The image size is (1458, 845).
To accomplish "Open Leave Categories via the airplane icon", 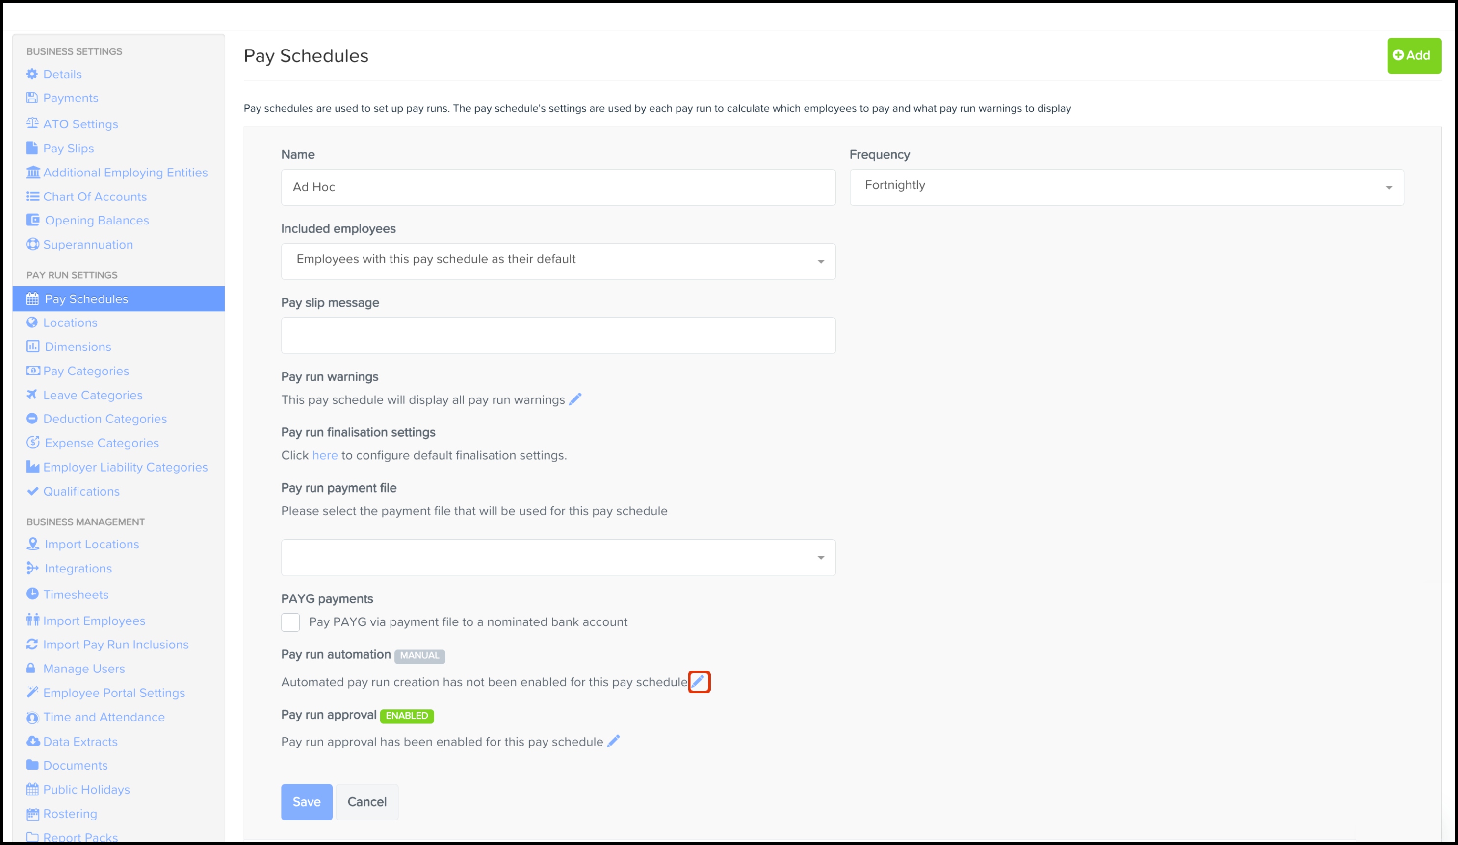I will pyautogui.click(x=32, y=395).
